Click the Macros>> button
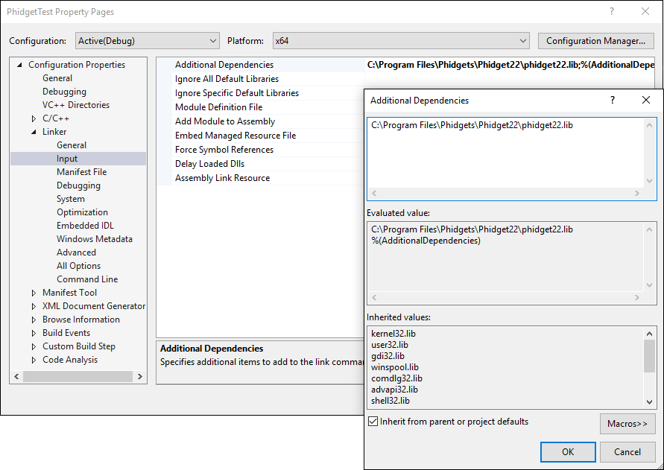Image resolution: width=664 pixels, height=470 pixels. tap(627, 423)
